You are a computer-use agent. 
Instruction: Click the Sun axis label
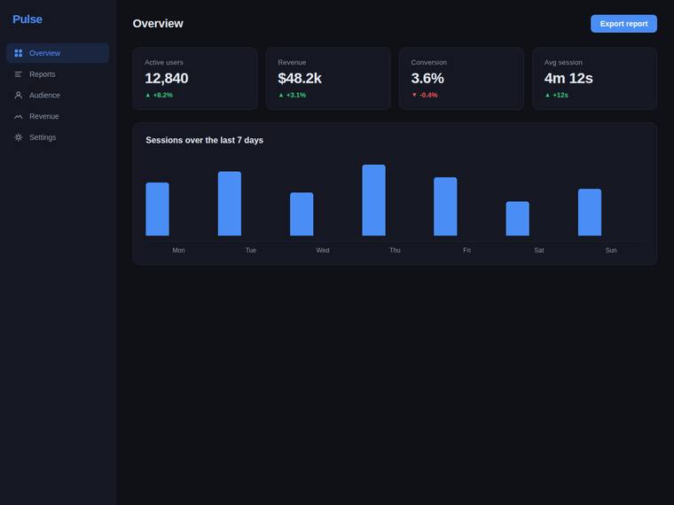coord(611,251)
